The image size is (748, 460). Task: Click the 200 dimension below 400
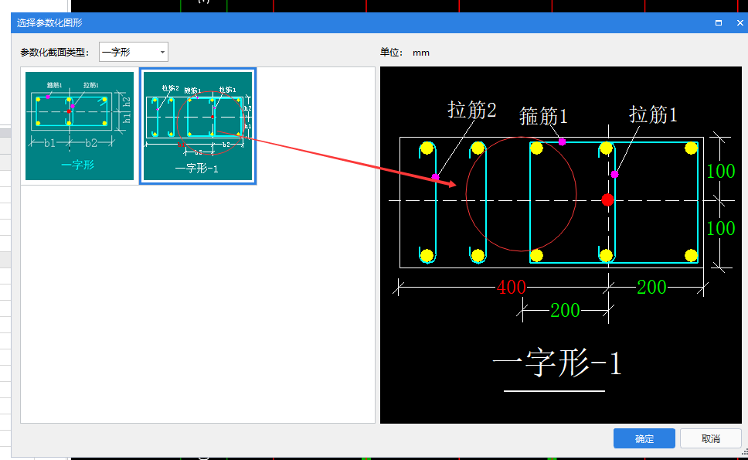tap(566, 311)
